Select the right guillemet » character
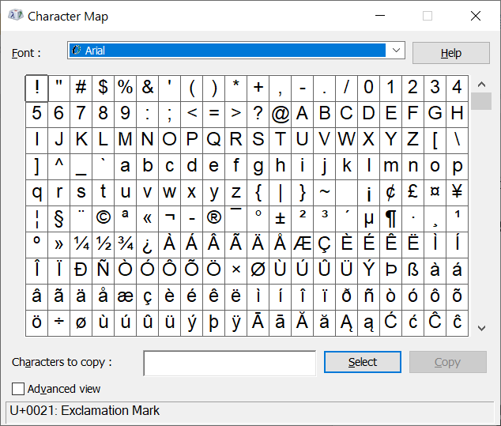Viewport: 501px width, 426px height. pyautogui.click(x=58, y=245)
